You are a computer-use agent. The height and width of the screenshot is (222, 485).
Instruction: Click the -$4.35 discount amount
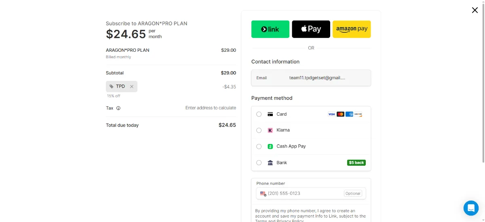[229, 87]
